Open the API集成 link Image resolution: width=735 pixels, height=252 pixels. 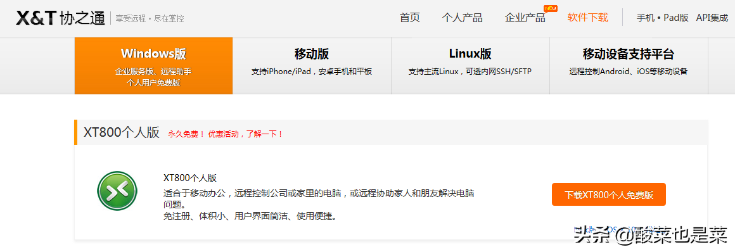(x=712, y=18)
